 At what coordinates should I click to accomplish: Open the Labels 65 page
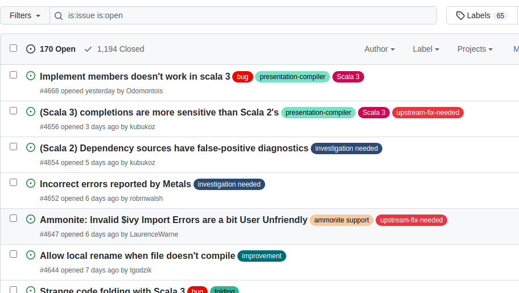pos(482,15)
